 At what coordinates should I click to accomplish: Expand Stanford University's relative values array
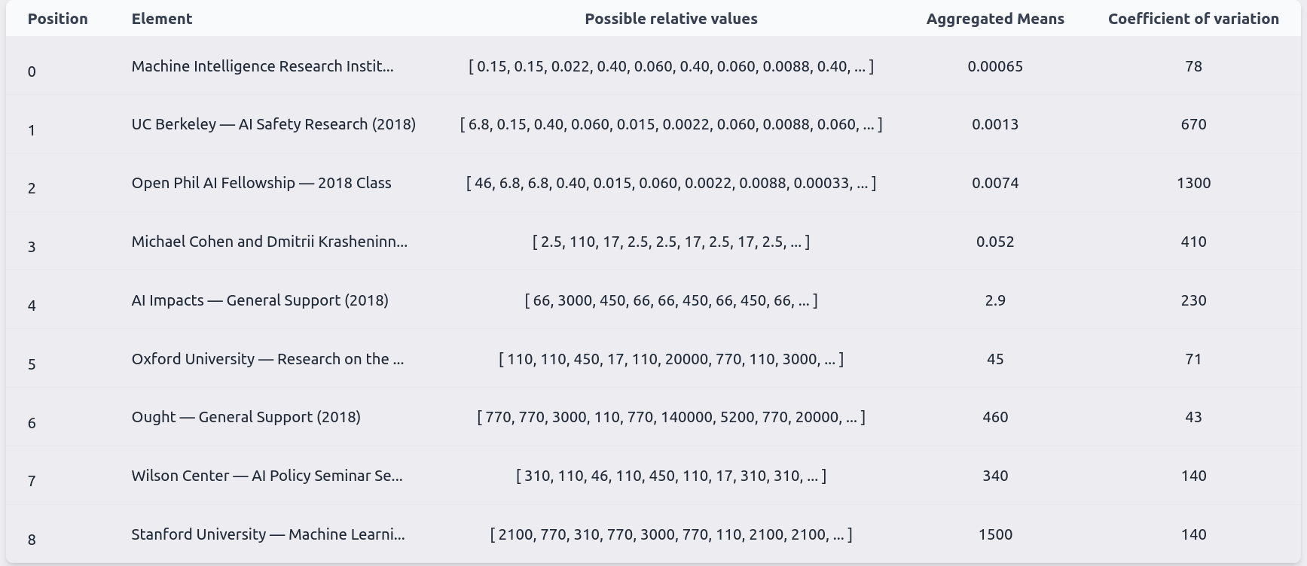tap(670, 534)
